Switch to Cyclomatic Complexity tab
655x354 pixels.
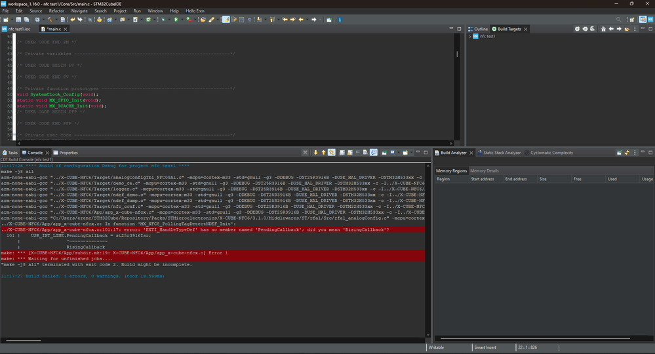click(549, 152)
